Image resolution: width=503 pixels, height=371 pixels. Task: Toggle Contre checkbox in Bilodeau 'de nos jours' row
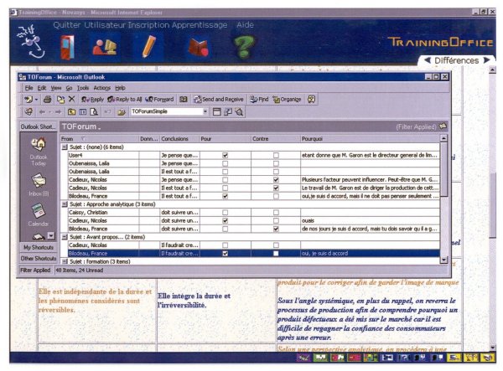(276, 229)
